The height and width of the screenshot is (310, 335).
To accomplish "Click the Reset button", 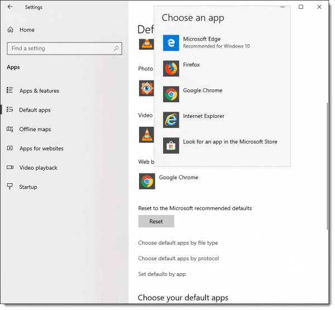I will [x=156, y=221].
